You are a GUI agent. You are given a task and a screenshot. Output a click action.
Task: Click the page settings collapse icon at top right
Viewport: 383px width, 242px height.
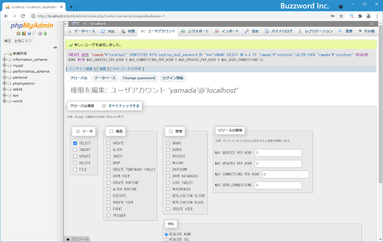point(372,24)
